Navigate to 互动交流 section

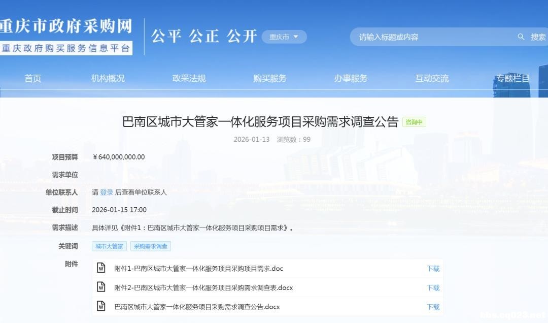tap(432, 78)
